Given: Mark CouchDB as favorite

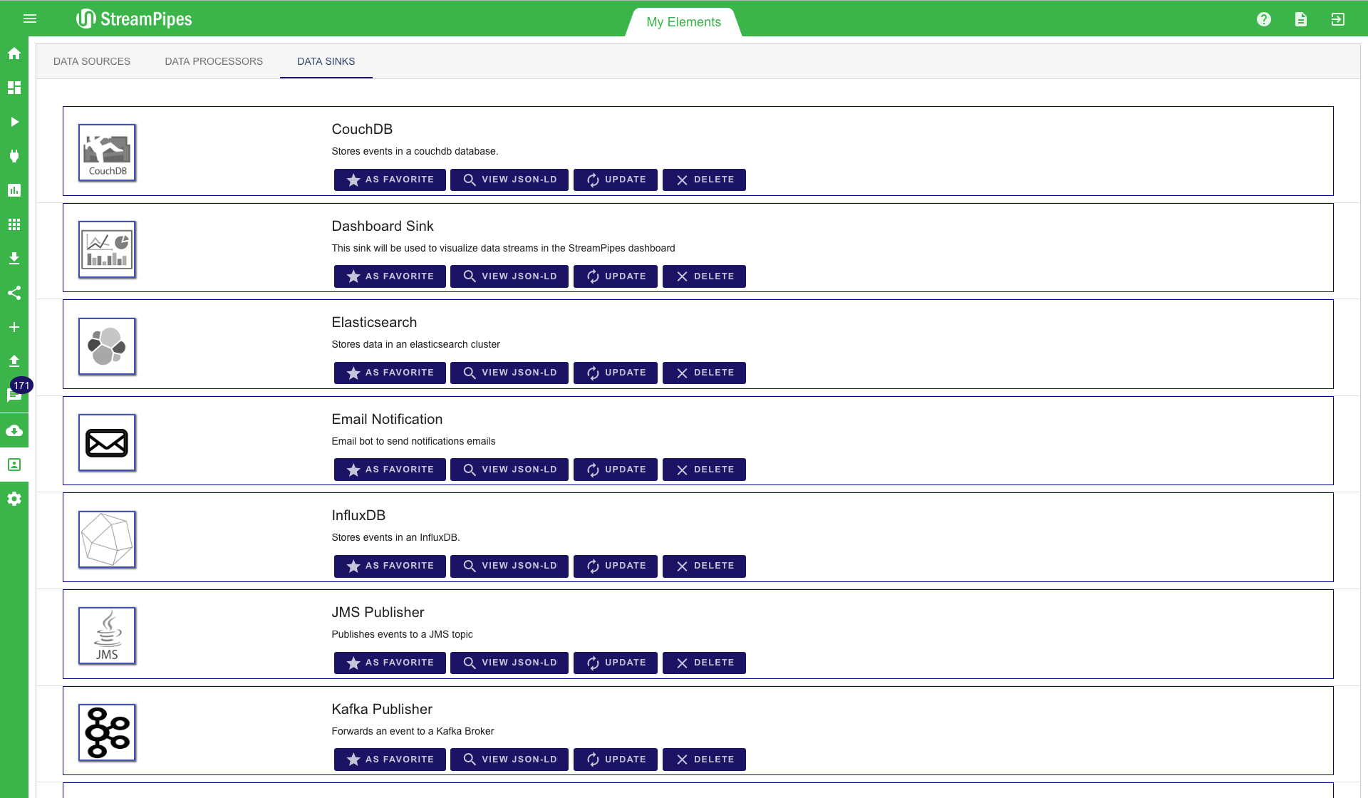Looking at the screenshot, I should [390, 180].
